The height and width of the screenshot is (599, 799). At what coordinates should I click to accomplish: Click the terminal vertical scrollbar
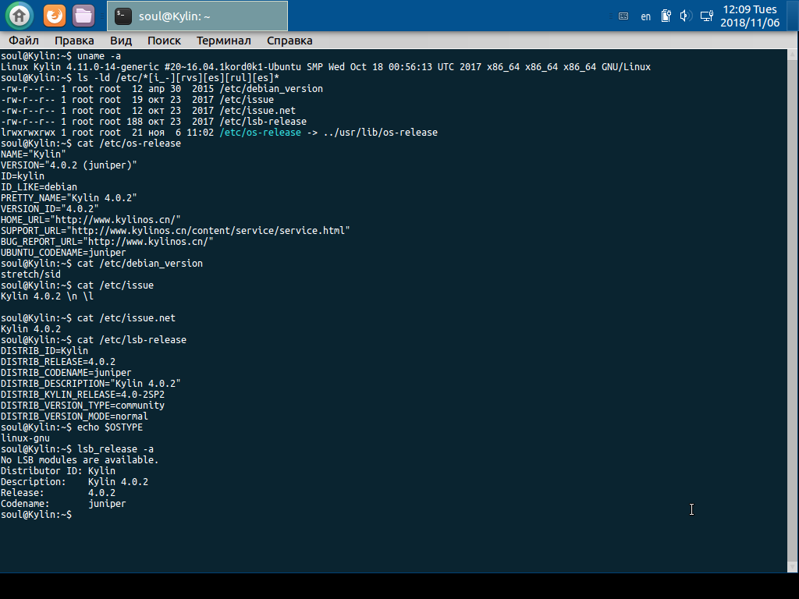(793, 310)
